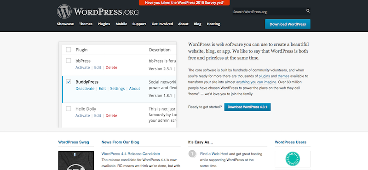The image size is (368, 170).
Task: Follow the themes link in paragraph
Action: pos(283,76)
